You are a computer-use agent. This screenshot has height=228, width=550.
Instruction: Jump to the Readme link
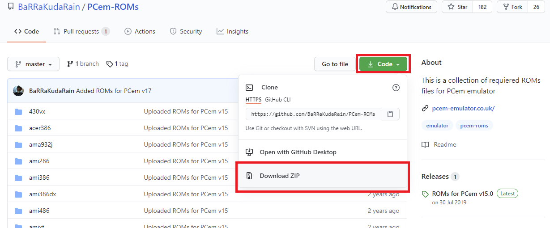445,144
